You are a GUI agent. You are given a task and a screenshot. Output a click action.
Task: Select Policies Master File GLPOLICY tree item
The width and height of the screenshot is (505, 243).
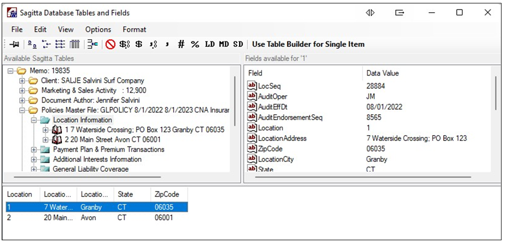tap(135, 110)
